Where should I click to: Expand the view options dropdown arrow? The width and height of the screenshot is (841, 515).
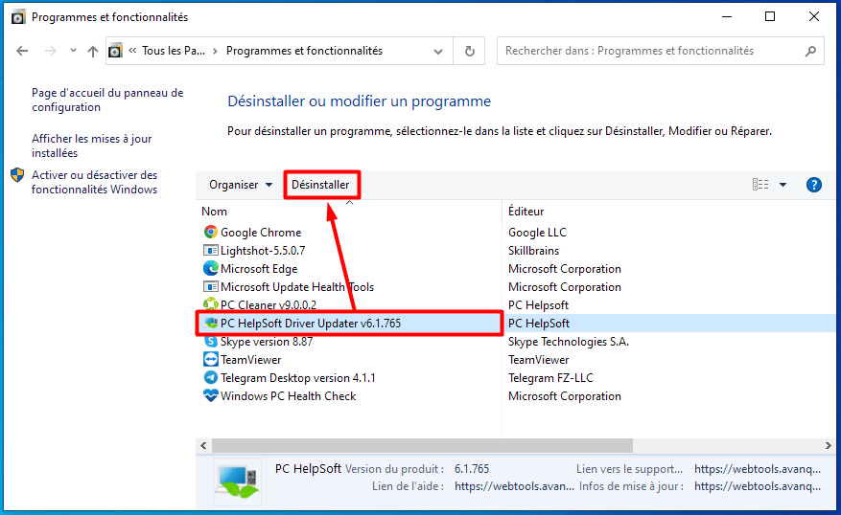(x=783, y=185)
